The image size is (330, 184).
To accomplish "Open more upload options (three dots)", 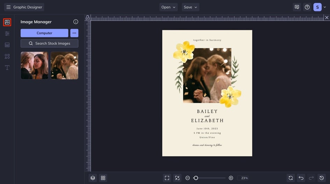I will pyautogui.click(x=74, y=33).
